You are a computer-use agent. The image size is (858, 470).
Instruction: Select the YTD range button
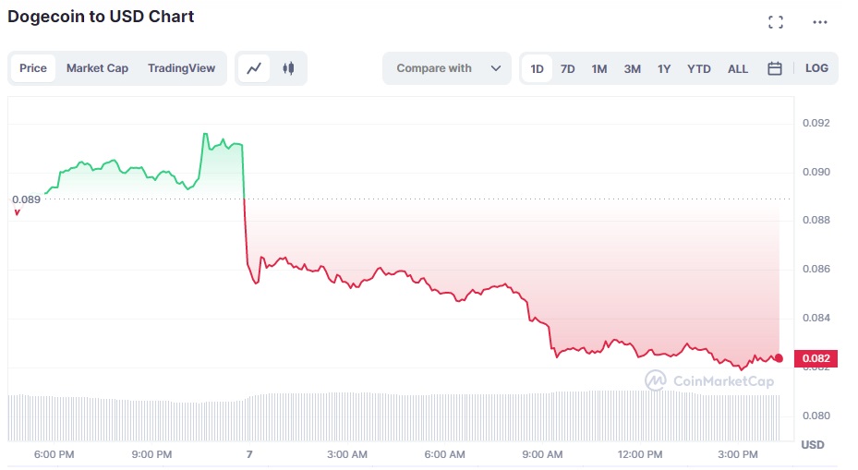point(699,69)
